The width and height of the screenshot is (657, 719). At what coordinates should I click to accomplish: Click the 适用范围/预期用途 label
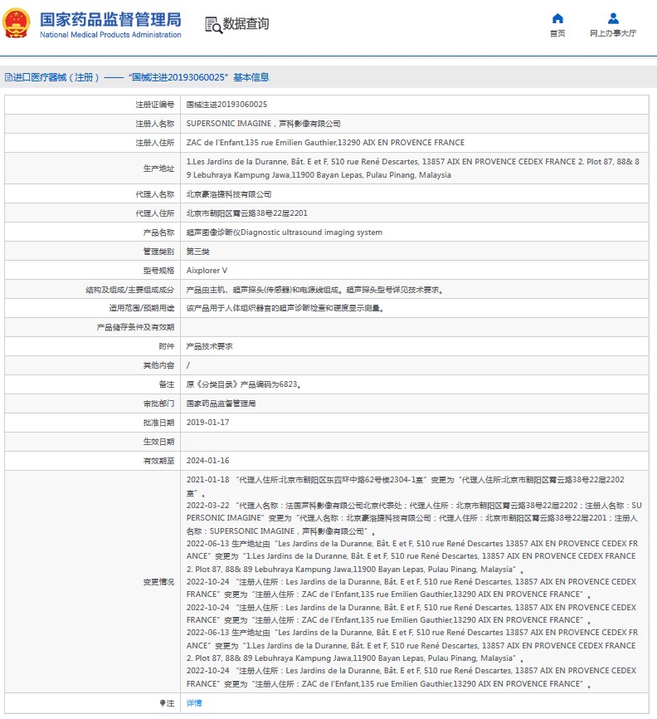tap(142, 308)
